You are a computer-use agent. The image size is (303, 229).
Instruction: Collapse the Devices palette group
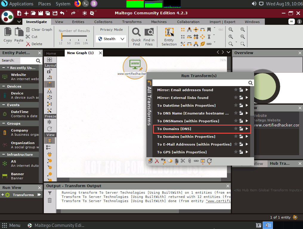tap(4, 86)
